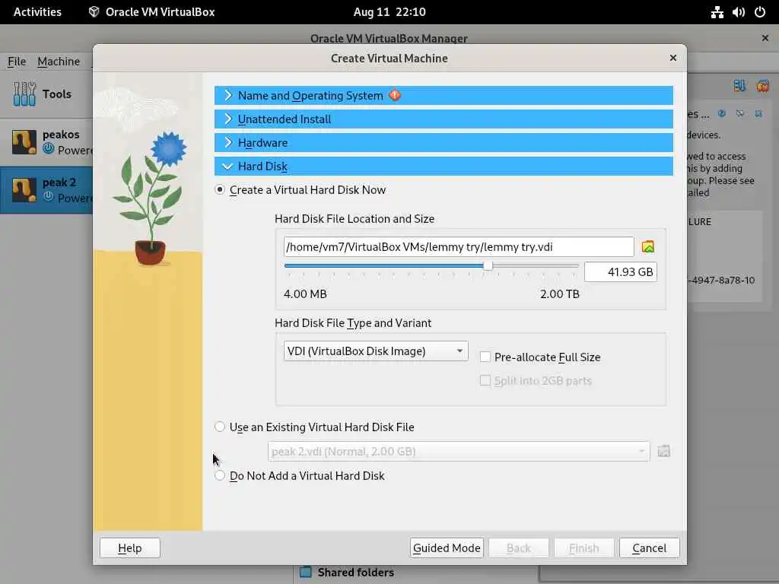
Task: Open the volume icon in top bar
Action: pos(738,12)
